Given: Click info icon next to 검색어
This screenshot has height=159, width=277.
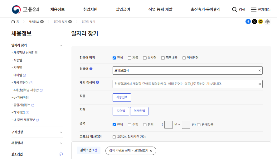Looking at the screenshot, I should [x=91, y=69].
